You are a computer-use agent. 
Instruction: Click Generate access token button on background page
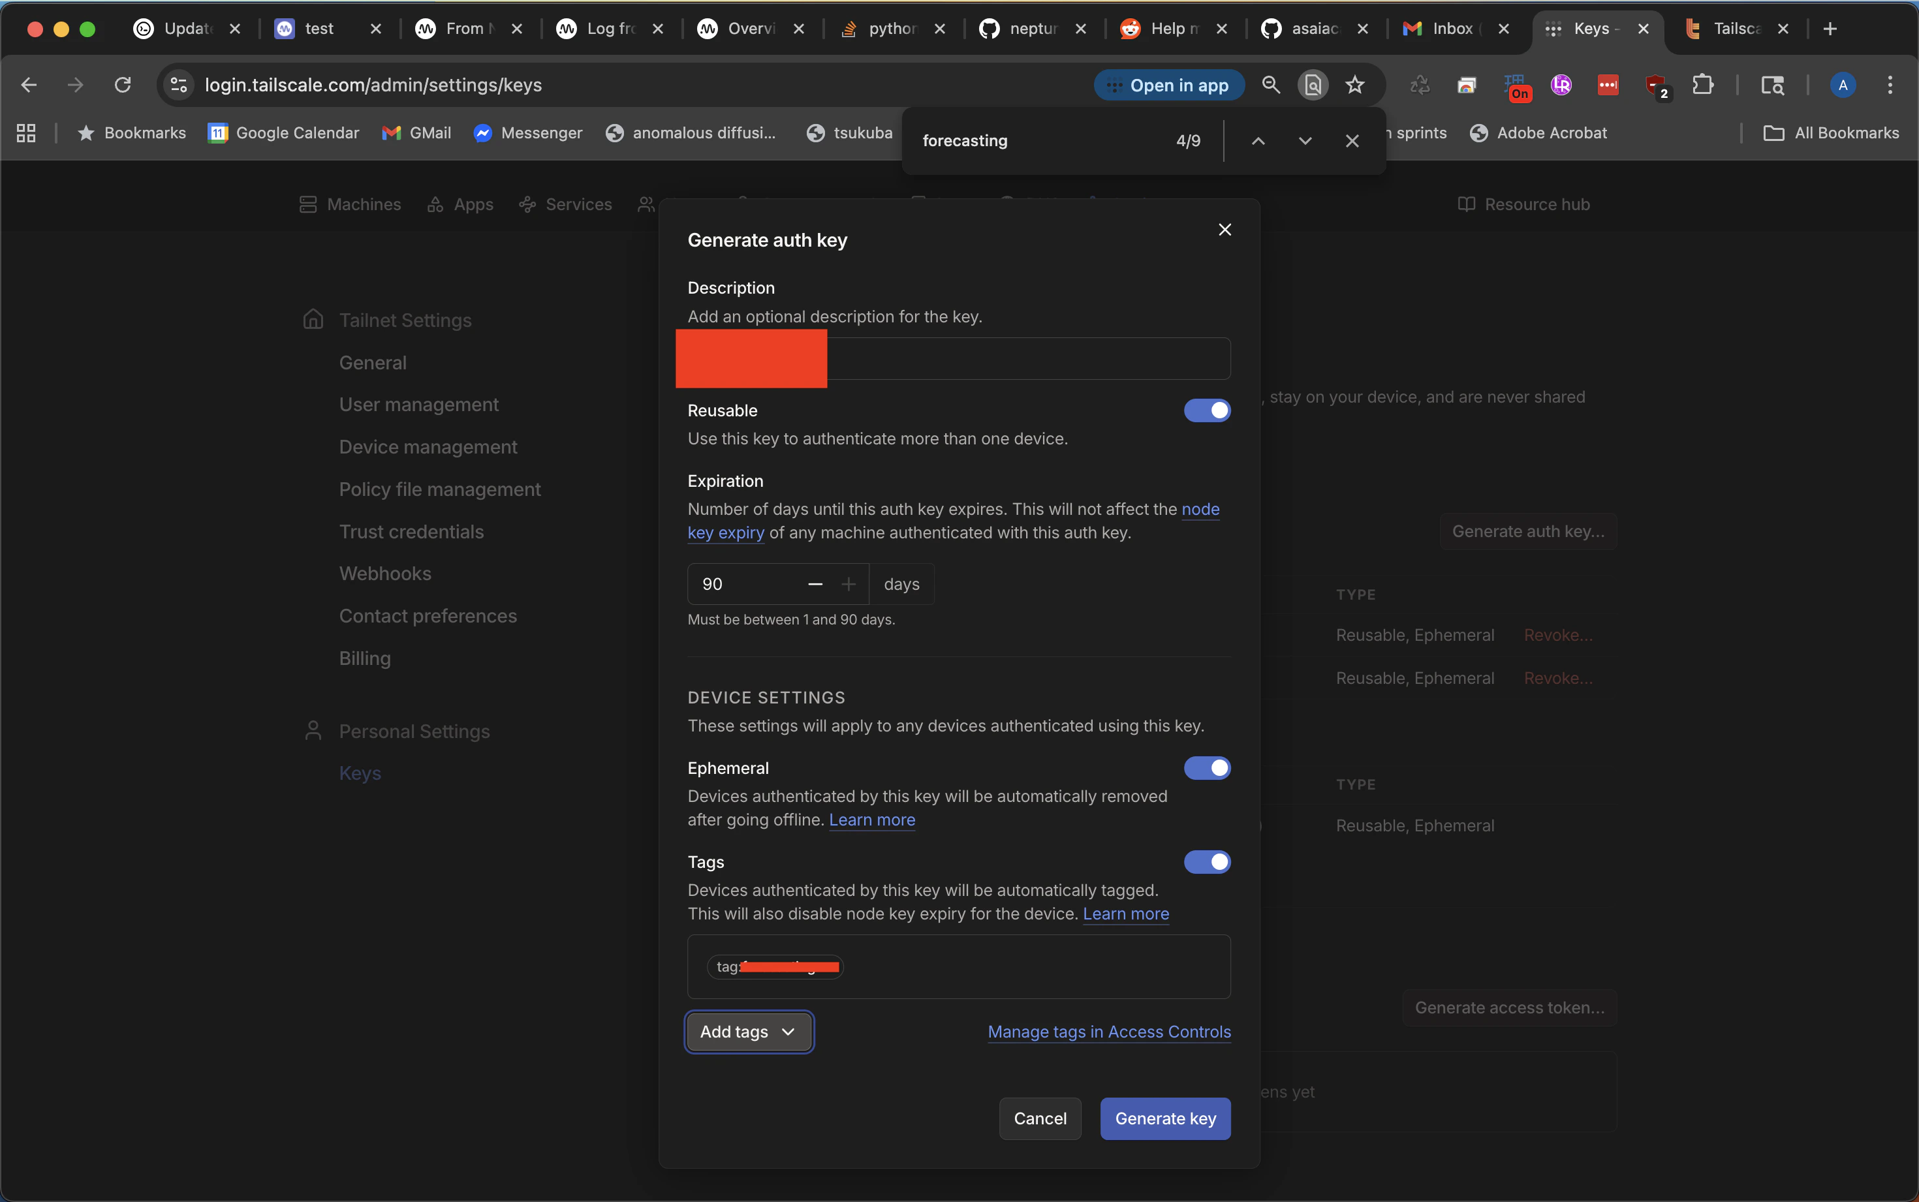click(x=1510, y=1008)
